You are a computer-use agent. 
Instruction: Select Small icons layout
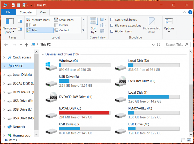pos(64,20)
